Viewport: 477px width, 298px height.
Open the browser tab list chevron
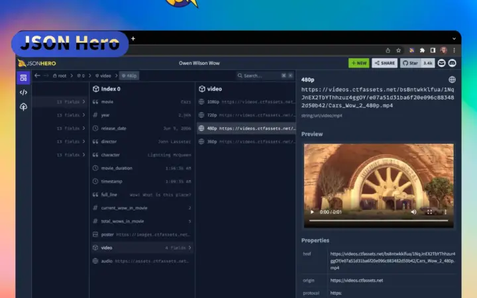point(454,38)
